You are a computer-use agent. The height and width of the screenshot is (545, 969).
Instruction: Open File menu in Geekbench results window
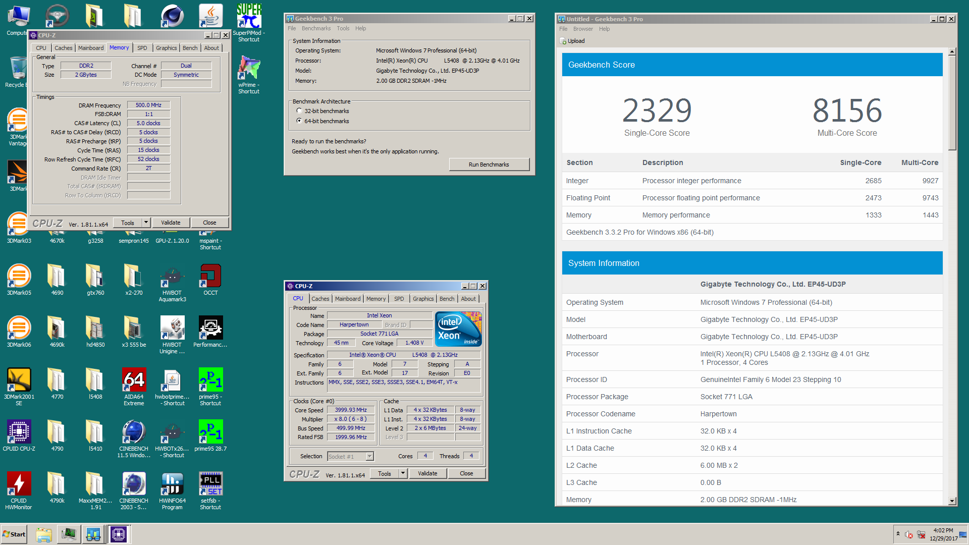[x=563, y=29]
